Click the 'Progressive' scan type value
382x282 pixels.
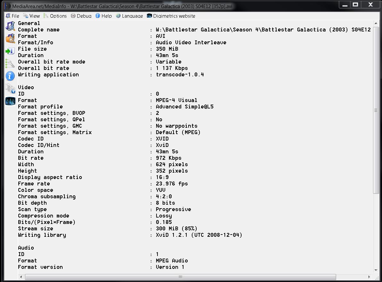tap(174, 209)
